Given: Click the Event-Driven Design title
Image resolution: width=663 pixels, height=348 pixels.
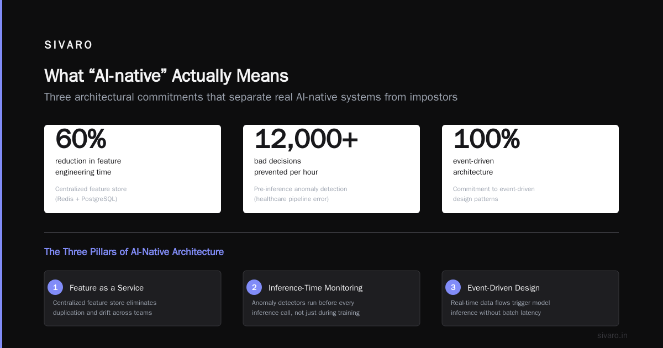Looking at the screenshot, I should [x=503, y=288].
